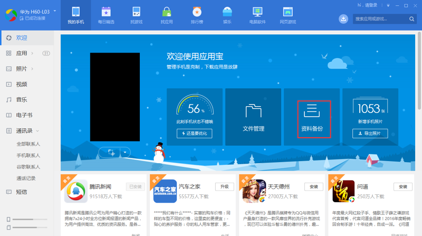Image resolution: width=422 pixels, height=236 pixels.
Task: Expand the 应用 chevron arrow
Action: pos(32,53)
